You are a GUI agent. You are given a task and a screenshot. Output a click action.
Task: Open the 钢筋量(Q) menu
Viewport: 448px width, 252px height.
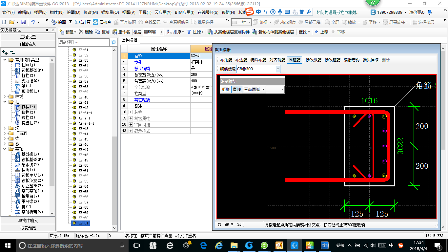click(110, 12)
